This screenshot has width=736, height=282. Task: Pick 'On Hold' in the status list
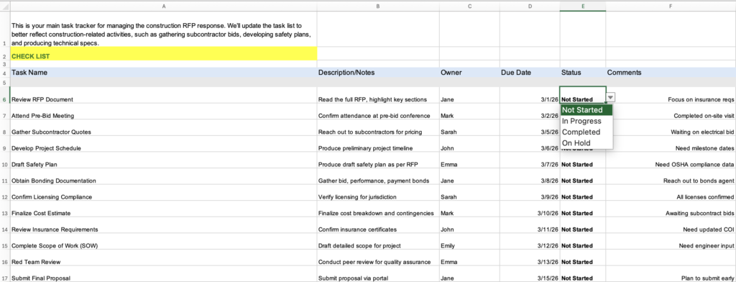point(586,143)
